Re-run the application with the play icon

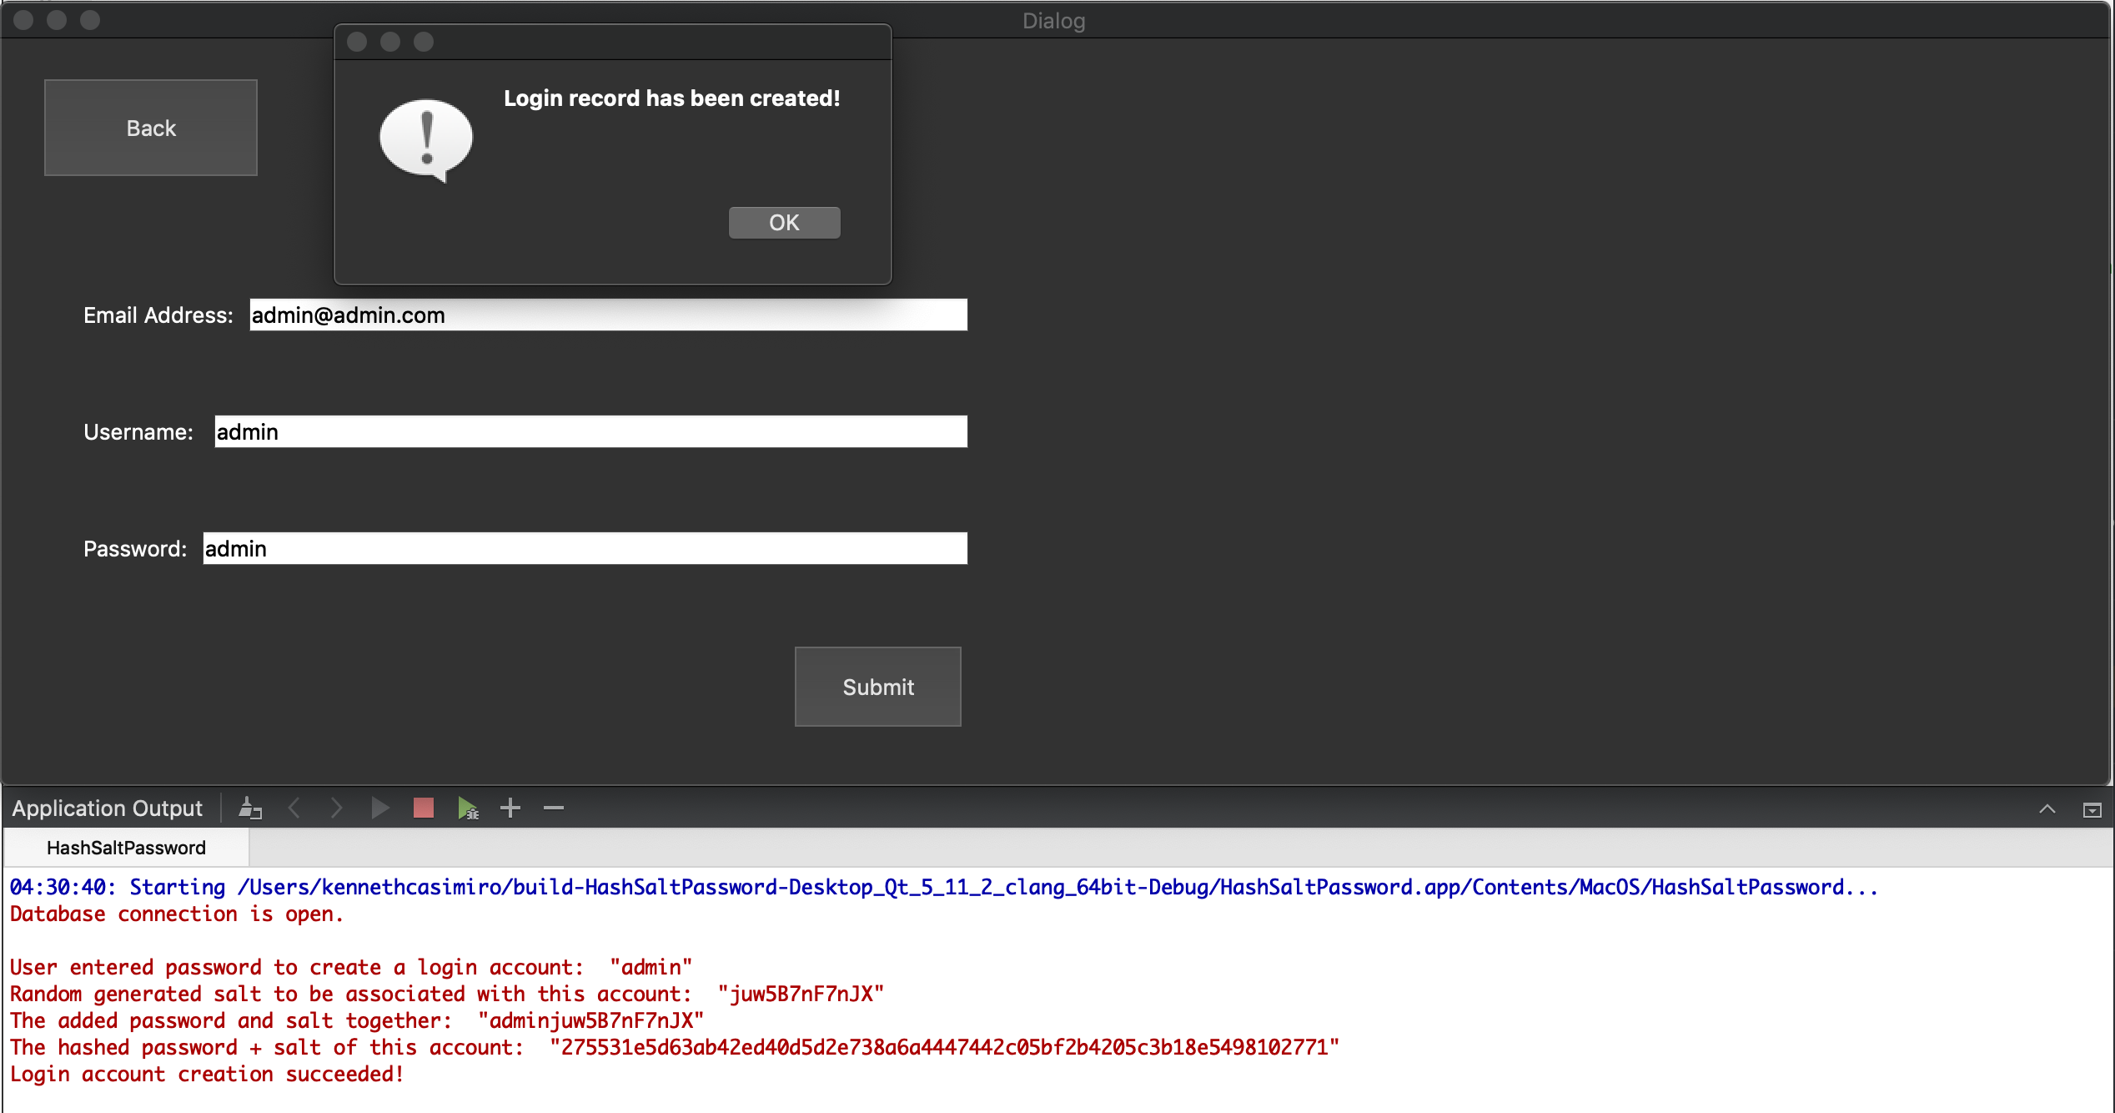coord(380,808)
